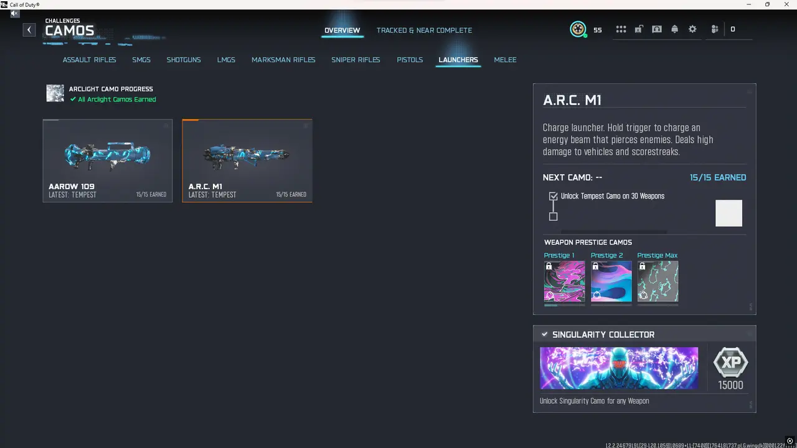Check the unchecked camo challenge box
Screen dimensions: 797x448
click(x=553, y=216)
